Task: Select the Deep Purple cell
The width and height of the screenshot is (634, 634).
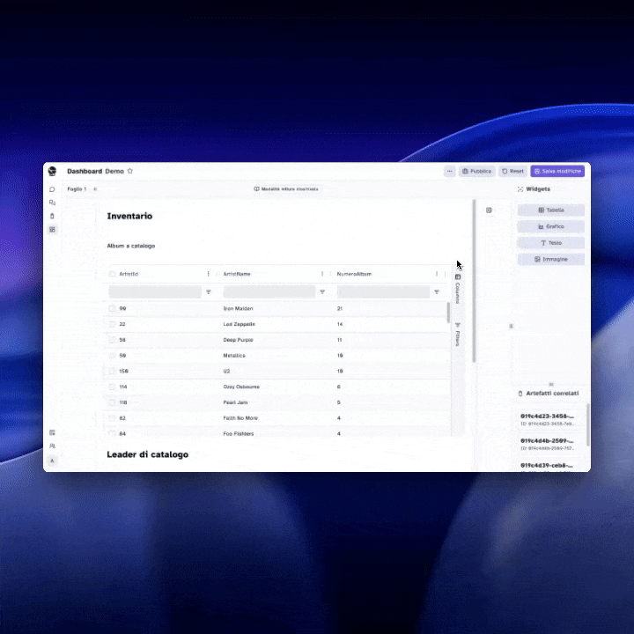Action: pos(238,340)
